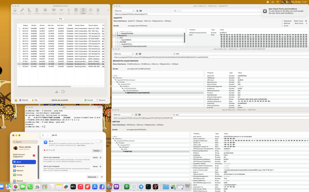Open the Extensions section in Hackintool

(45, 11)
